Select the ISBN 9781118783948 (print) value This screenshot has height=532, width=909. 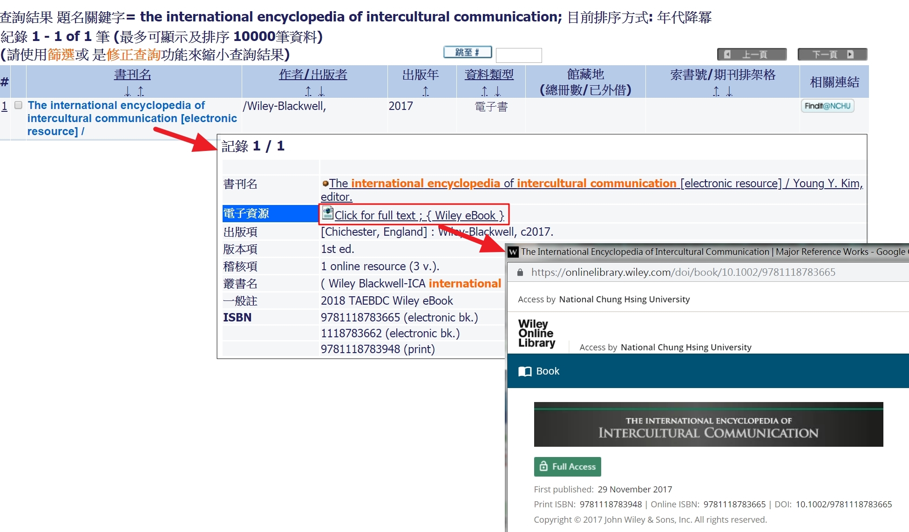[378, 349]
